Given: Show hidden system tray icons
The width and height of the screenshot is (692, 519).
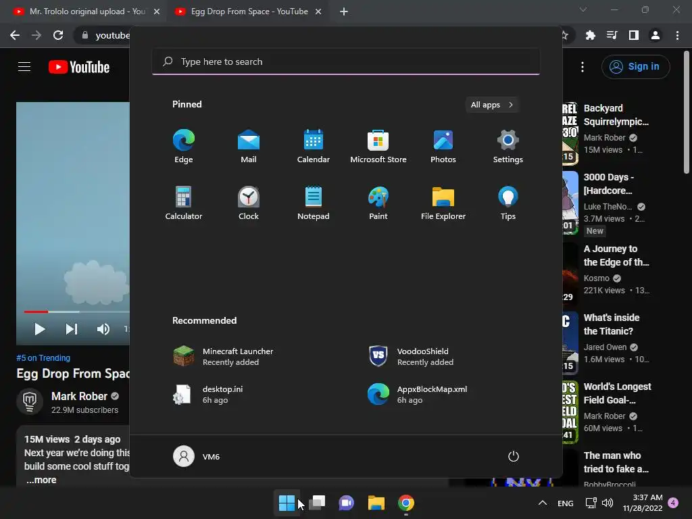Looking at the screenshot, I should pos(543,503).
